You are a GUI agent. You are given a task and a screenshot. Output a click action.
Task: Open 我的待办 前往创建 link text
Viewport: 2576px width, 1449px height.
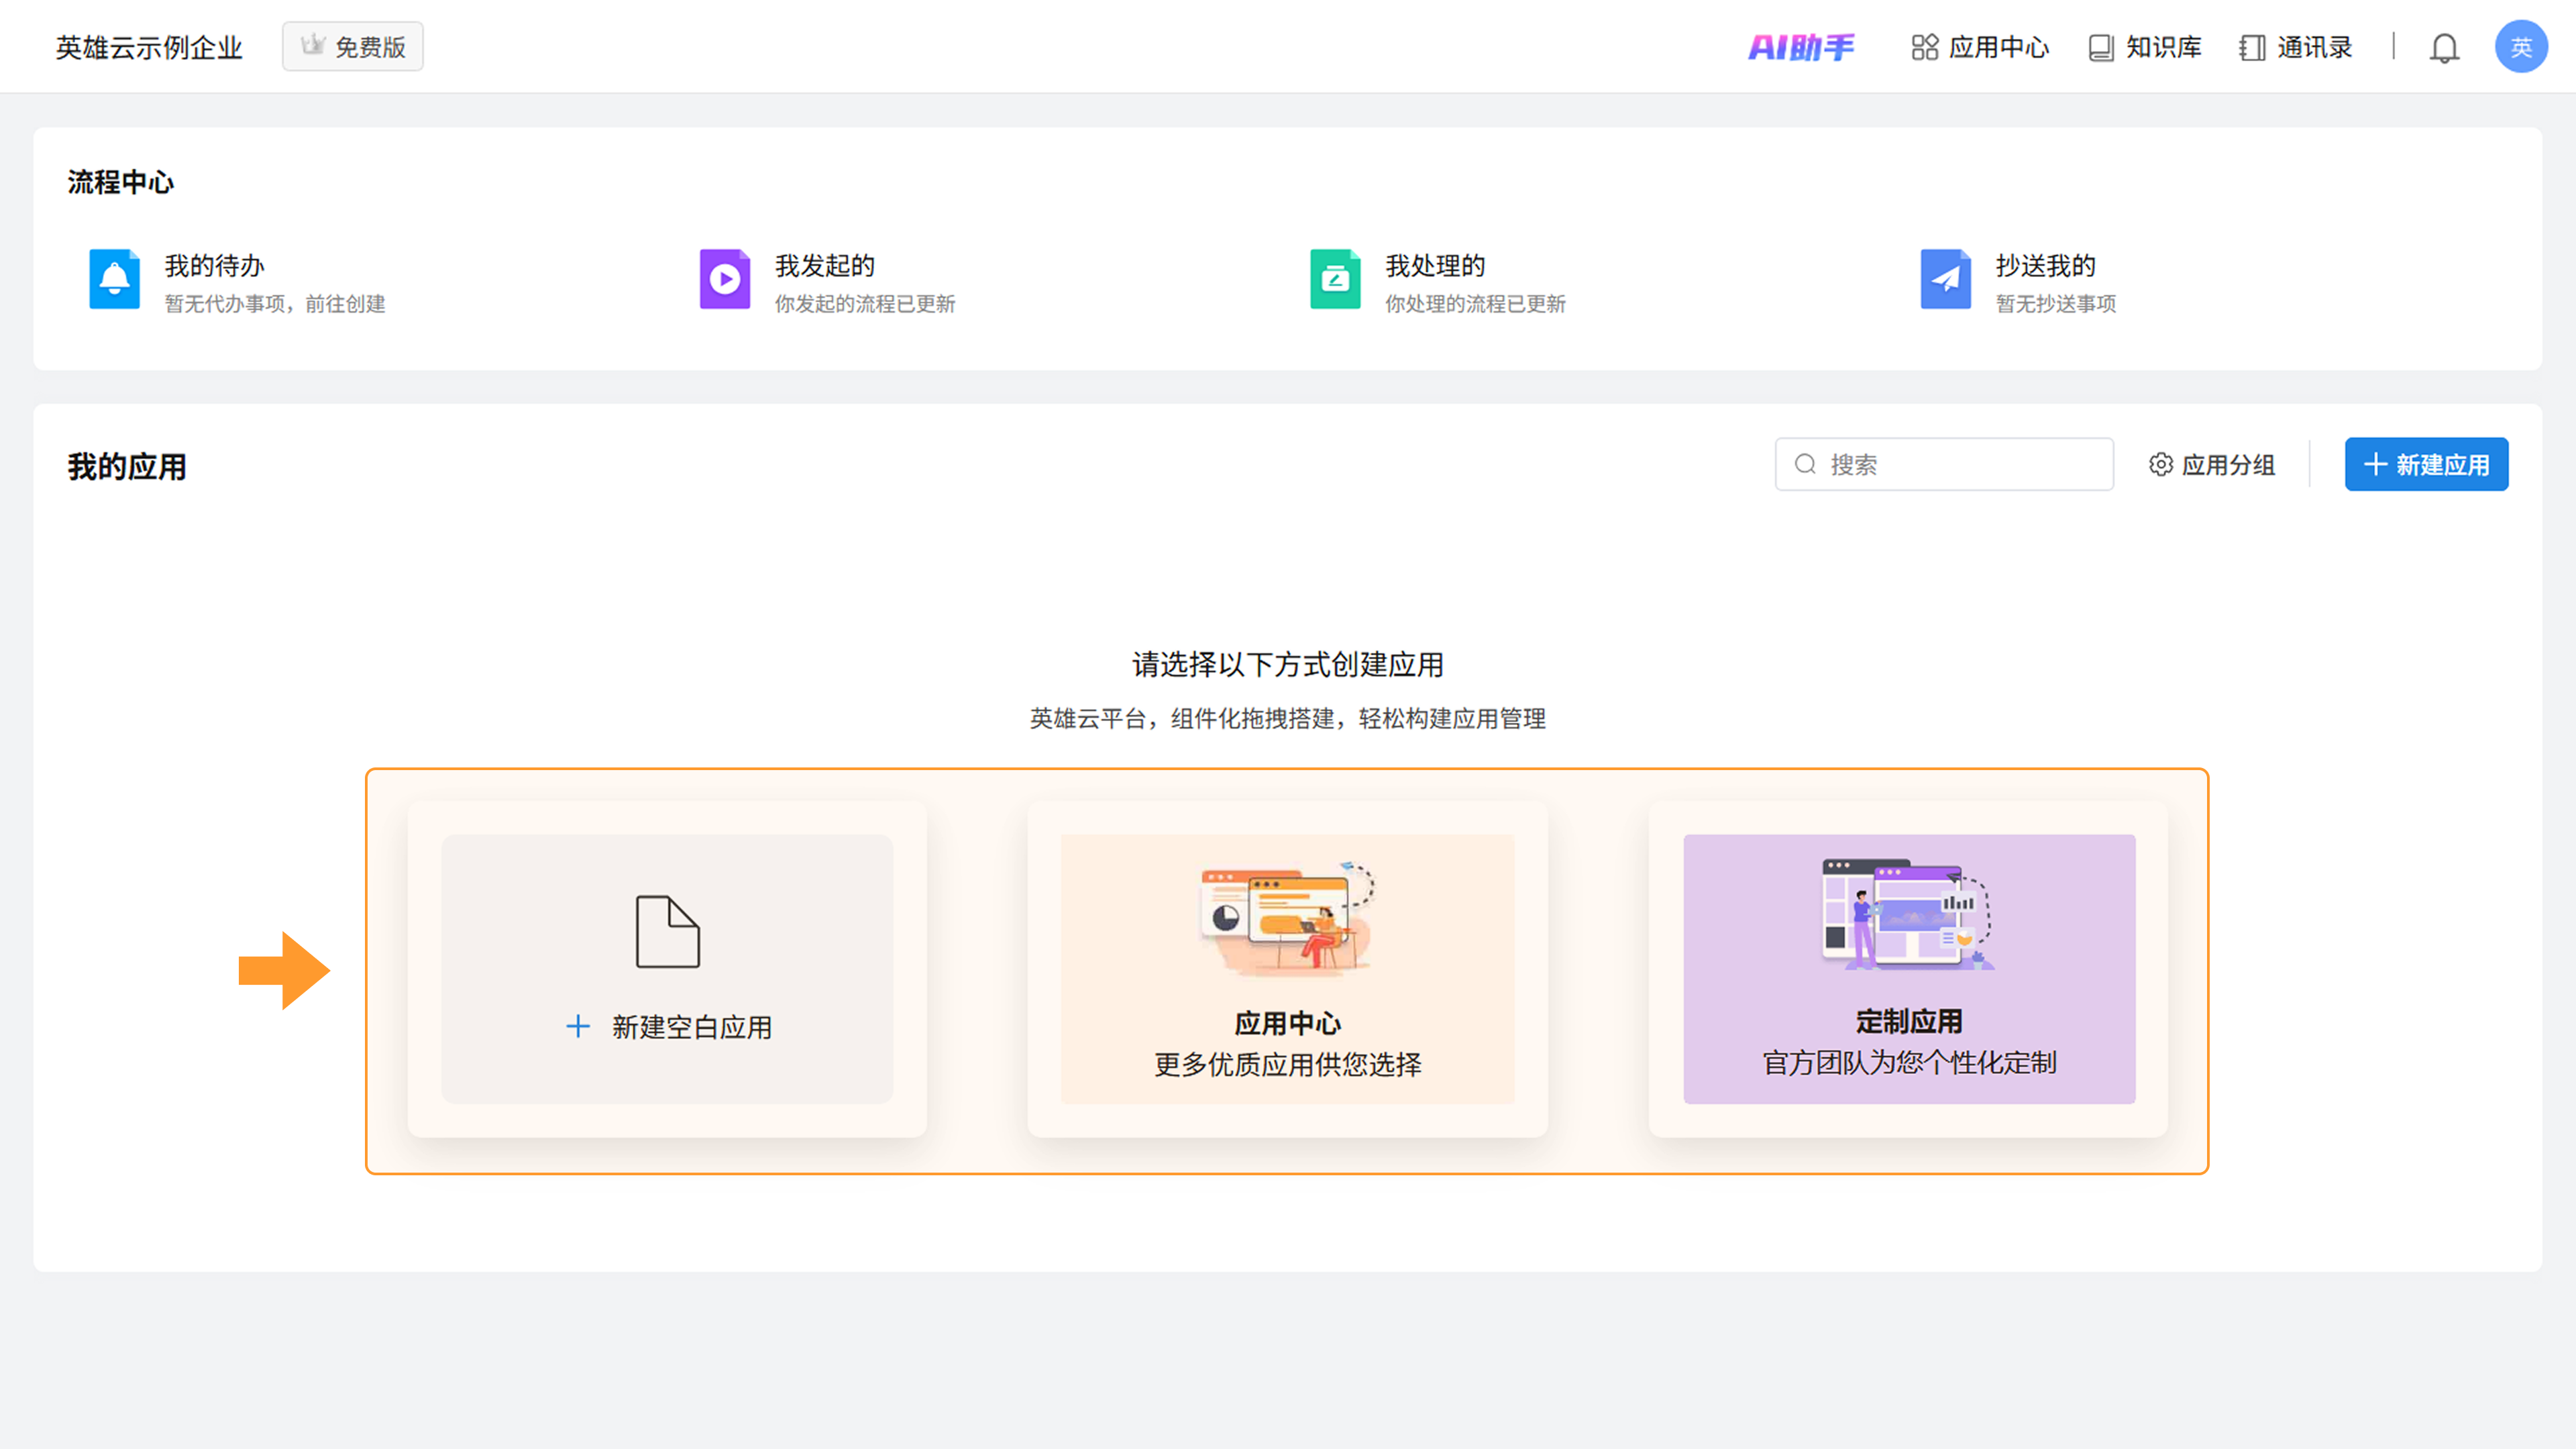(x=345, y=304)
